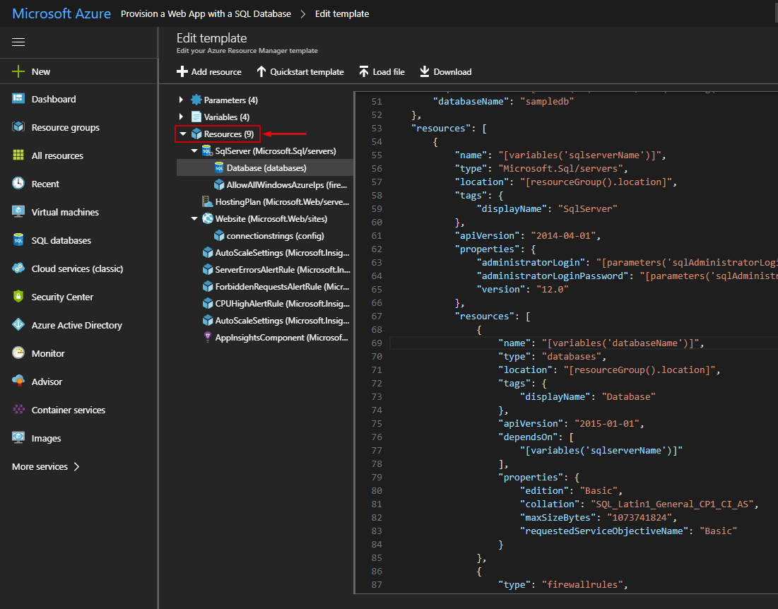The image size is (778, 609).
Task: Click the Parameters gear icon
Action: tap(196, 100)
